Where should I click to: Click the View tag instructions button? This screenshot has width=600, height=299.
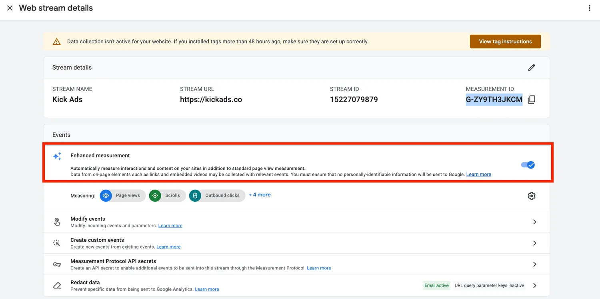click(505, 42)
